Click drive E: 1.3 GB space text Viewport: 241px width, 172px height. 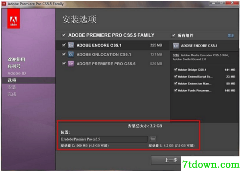172,145
